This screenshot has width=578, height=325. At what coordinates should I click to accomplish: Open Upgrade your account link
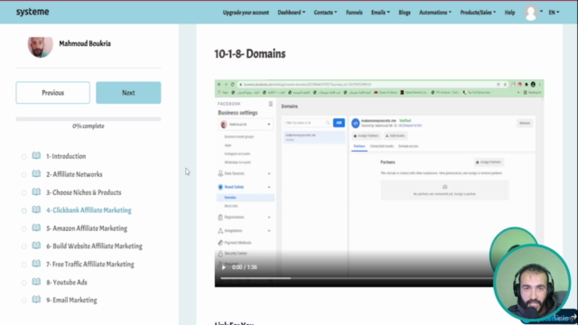point(246,13)
